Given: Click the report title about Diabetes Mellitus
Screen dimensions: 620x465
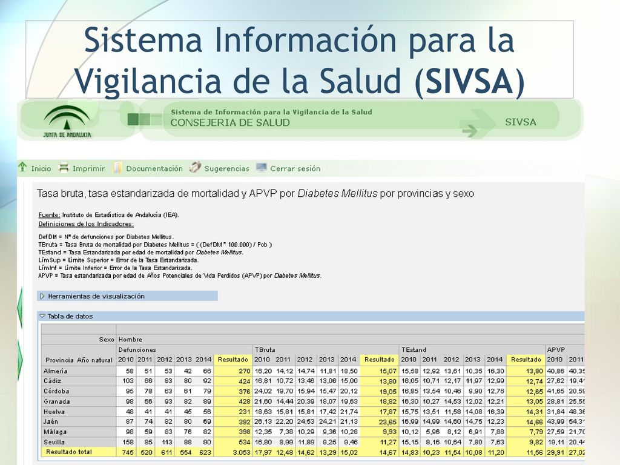Looking at the screenshot, I should click(256, 194).
